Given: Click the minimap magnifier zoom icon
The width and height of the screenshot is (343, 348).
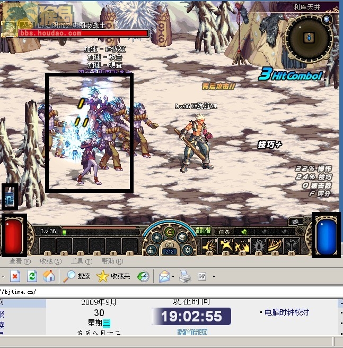Looking at the screenshot, I should (327, 20).
